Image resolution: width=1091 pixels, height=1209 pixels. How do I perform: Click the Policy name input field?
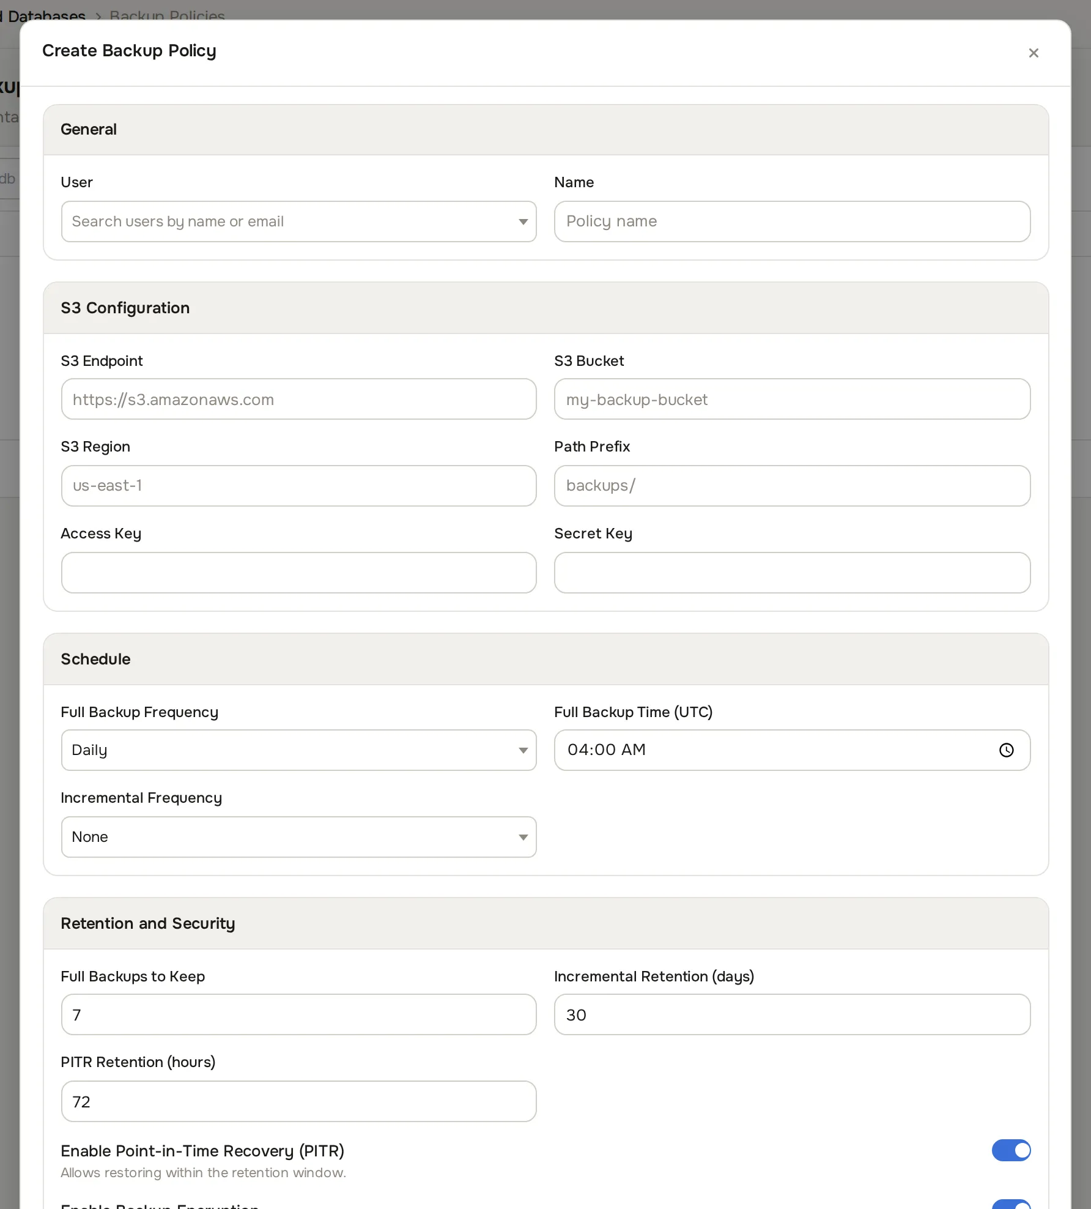click(x=792, y=221)
